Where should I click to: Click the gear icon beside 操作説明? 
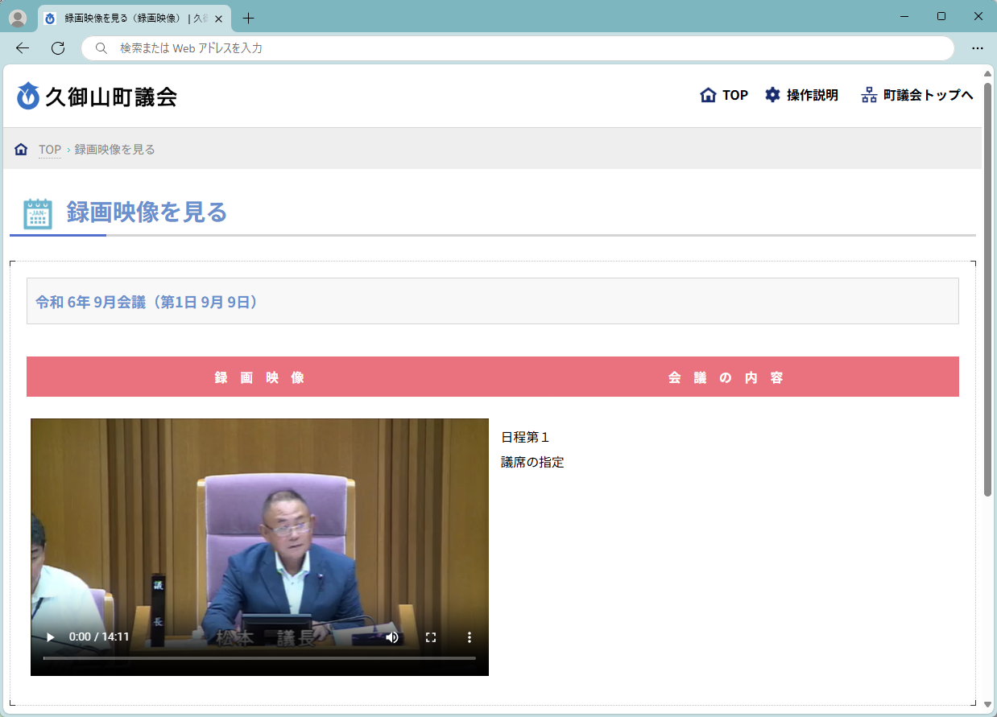(772, 95)
